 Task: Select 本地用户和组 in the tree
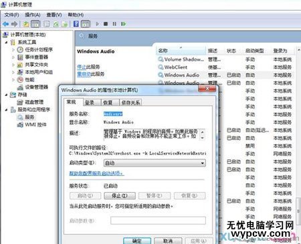(x=39, y=72)
